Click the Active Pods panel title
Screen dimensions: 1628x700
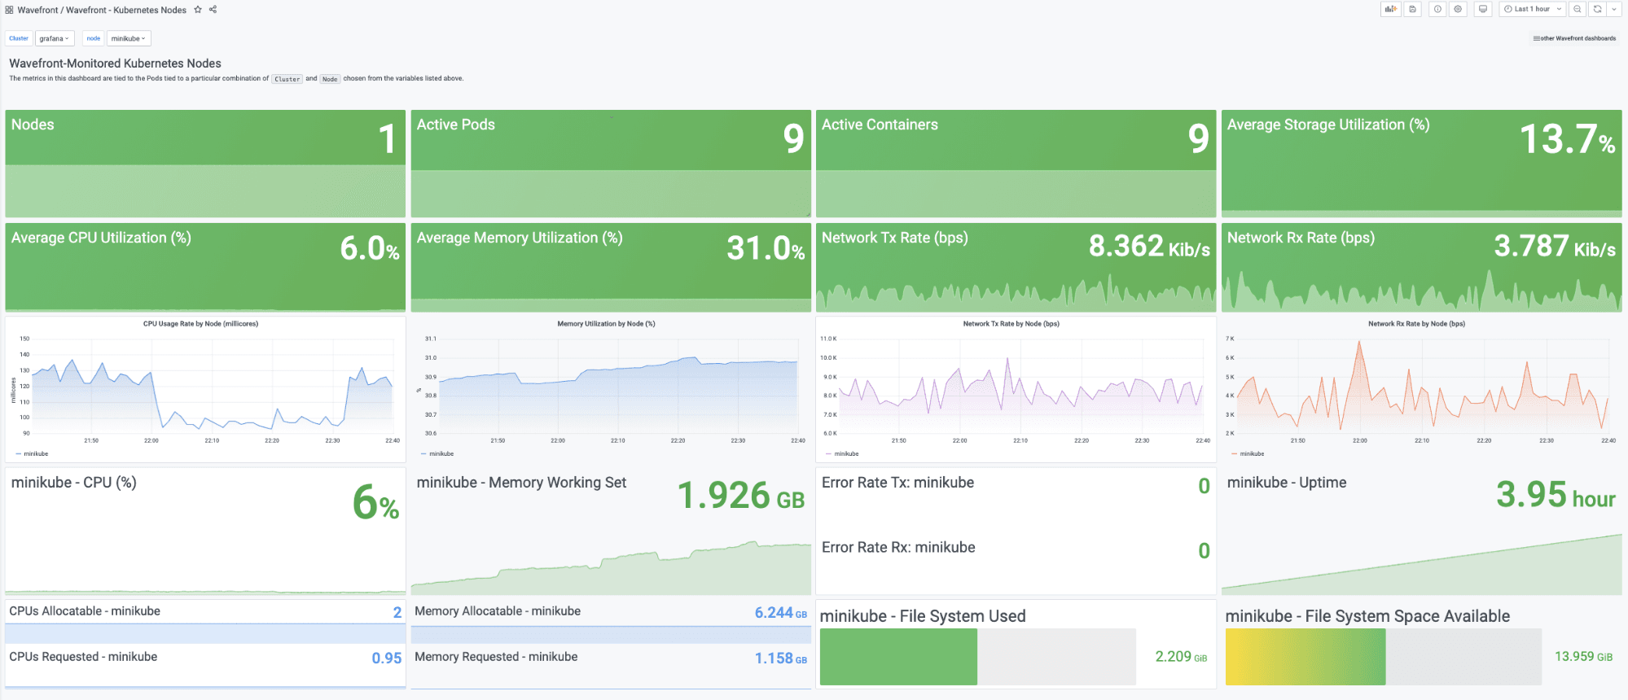(x=455, y=125)
